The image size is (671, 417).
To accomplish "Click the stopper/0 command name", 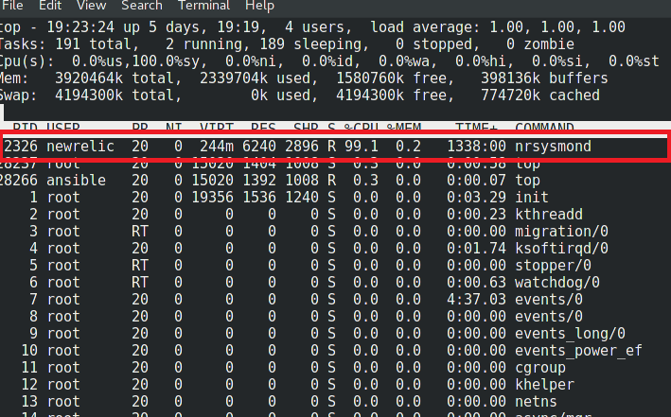I will coord(553,266).
